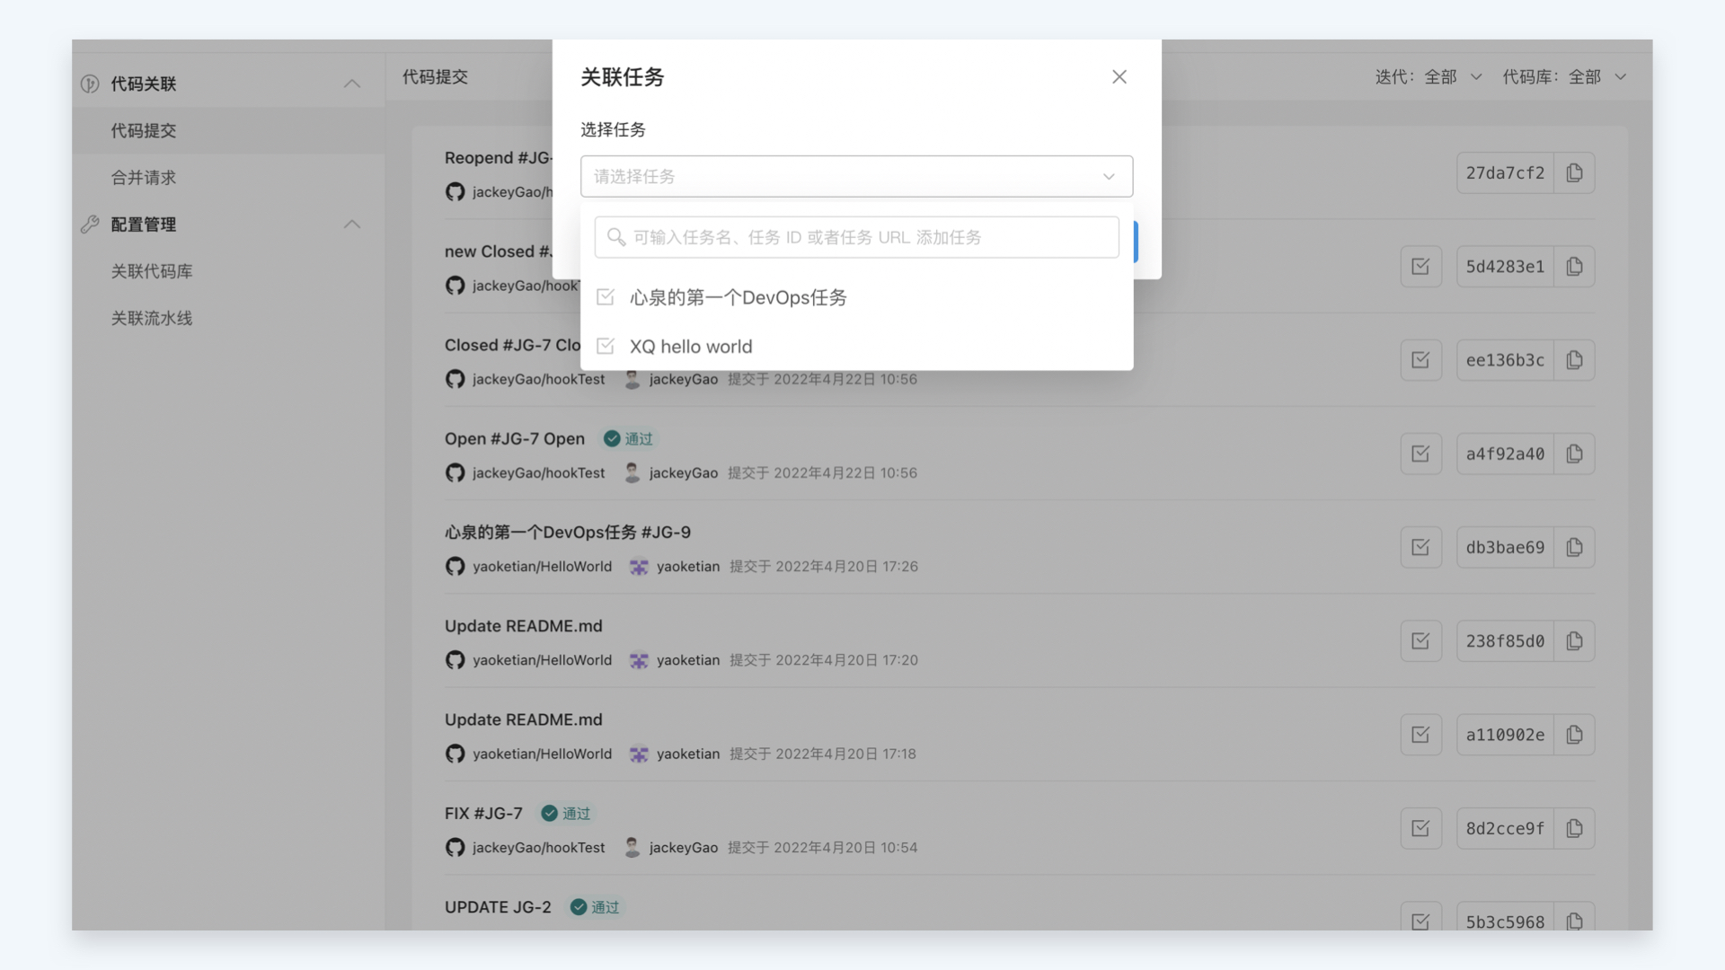
Task: Click link-task icon beside a4f92a40
Action: click(x=1420, y=454)
